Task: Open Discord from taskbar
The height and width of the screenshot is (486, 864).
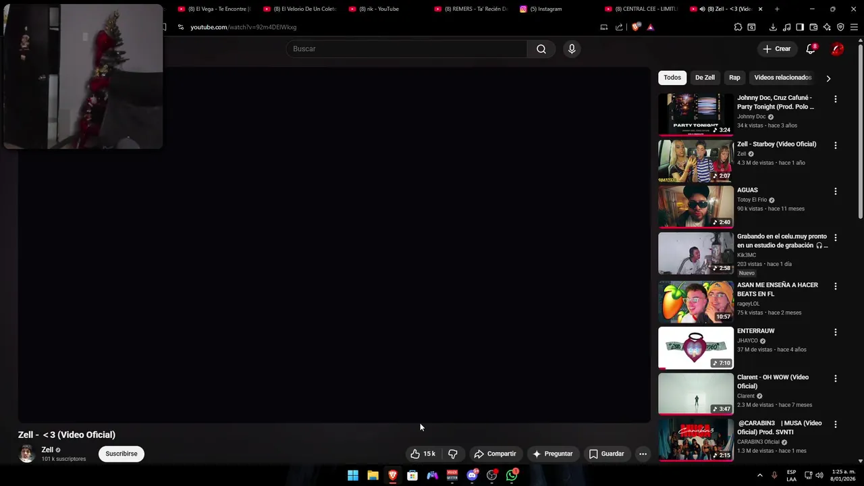Action: click(472, 475)
